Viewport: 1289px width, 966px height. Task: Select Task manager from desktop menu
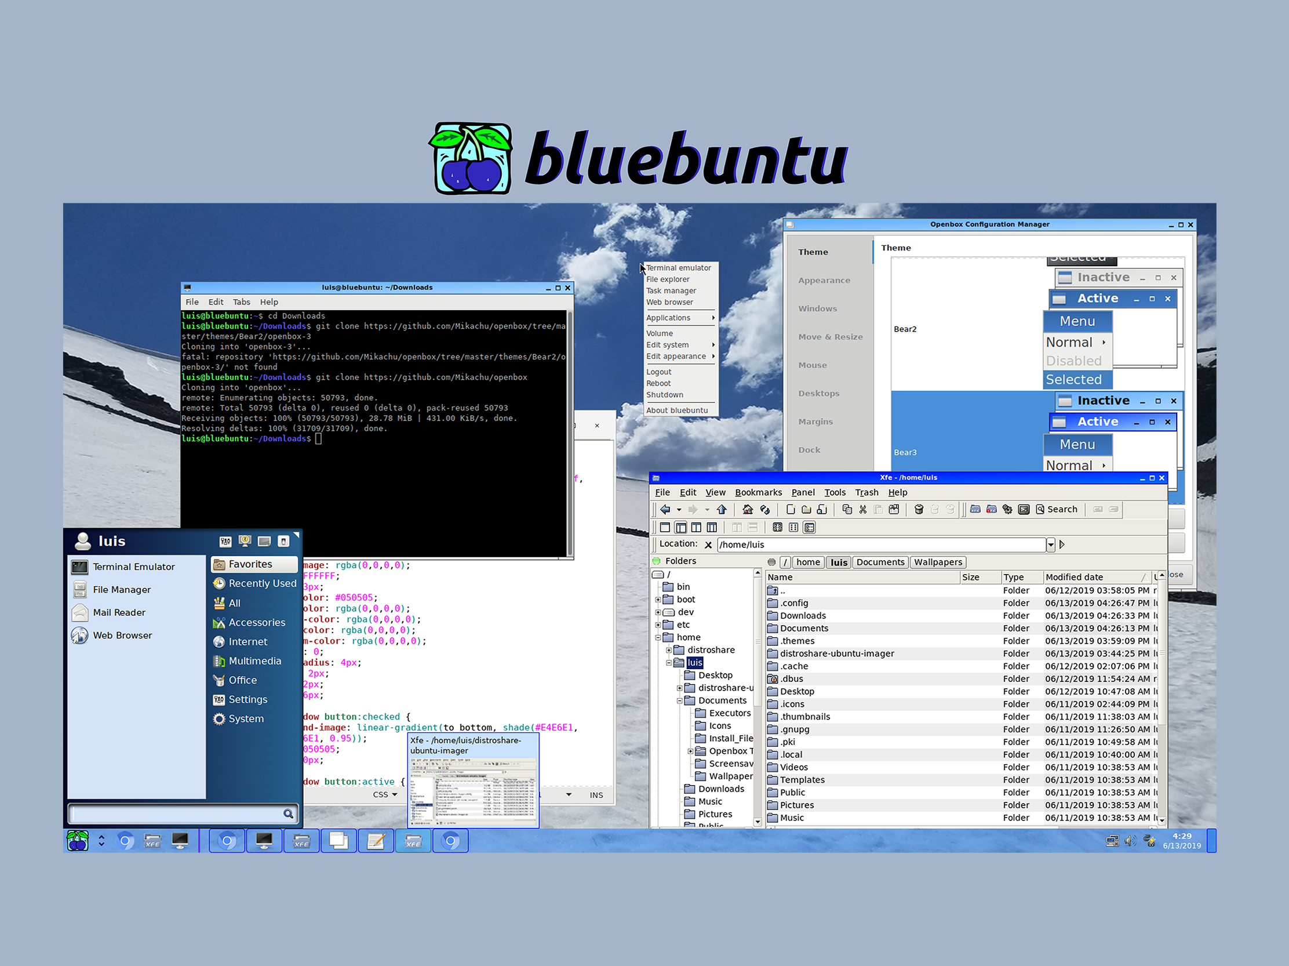click(671, 291)
